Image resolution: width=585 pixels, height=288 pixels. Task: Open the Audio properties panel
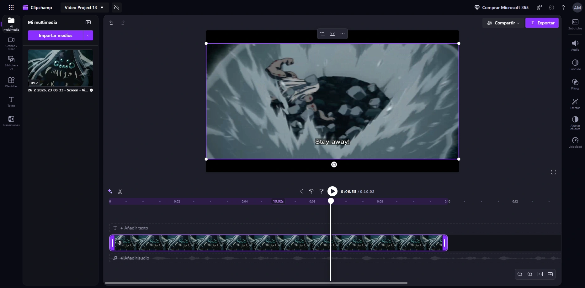(x=575, y=45)
